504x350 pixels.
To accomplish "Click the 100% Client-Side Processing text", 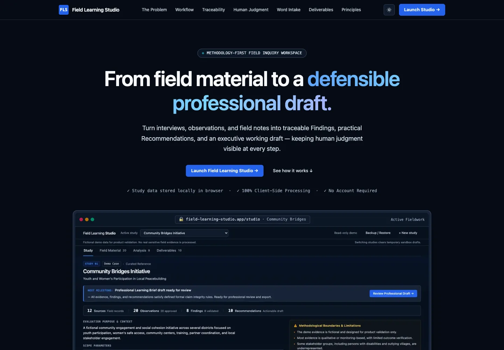I will [276, 191].
